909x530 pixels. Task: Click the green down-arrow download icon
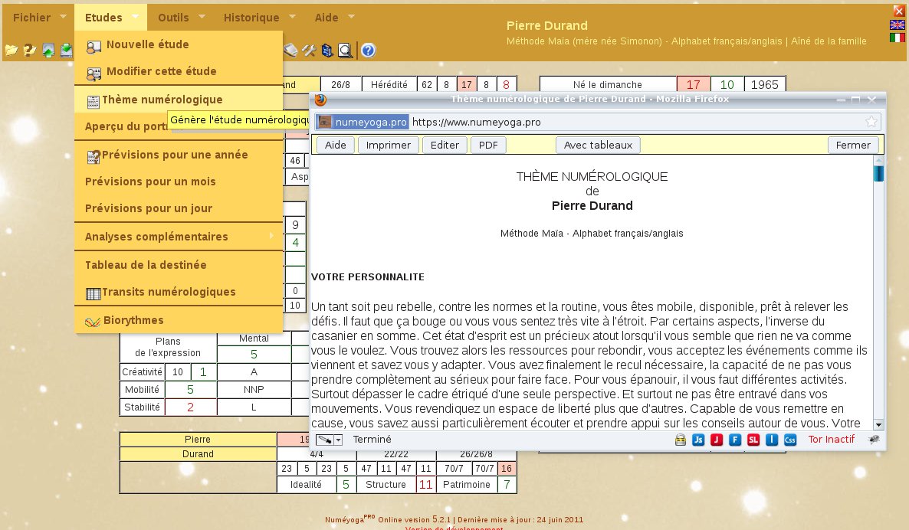tap(67, 51)
